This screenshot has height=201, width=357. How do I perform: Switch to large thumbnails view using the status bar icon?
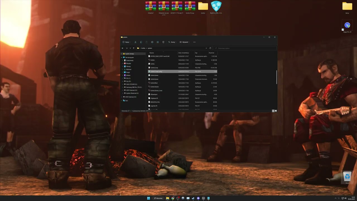[x=276, y=111]
